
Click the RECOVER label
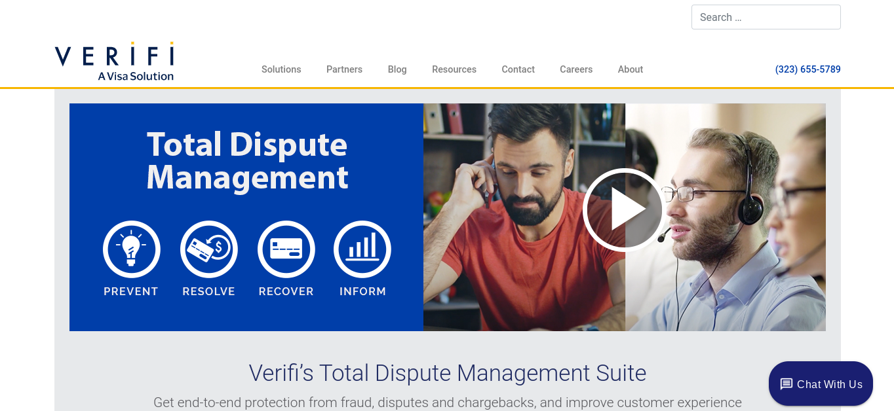tap(286, 292)
